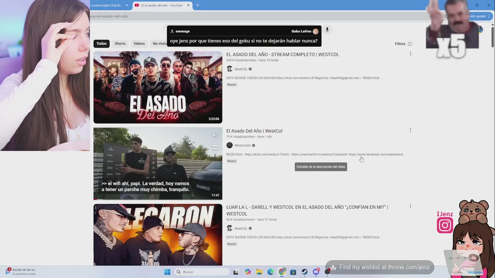
Task: Open WestCOL channel name under stream completo video
Action: point(241,69)
